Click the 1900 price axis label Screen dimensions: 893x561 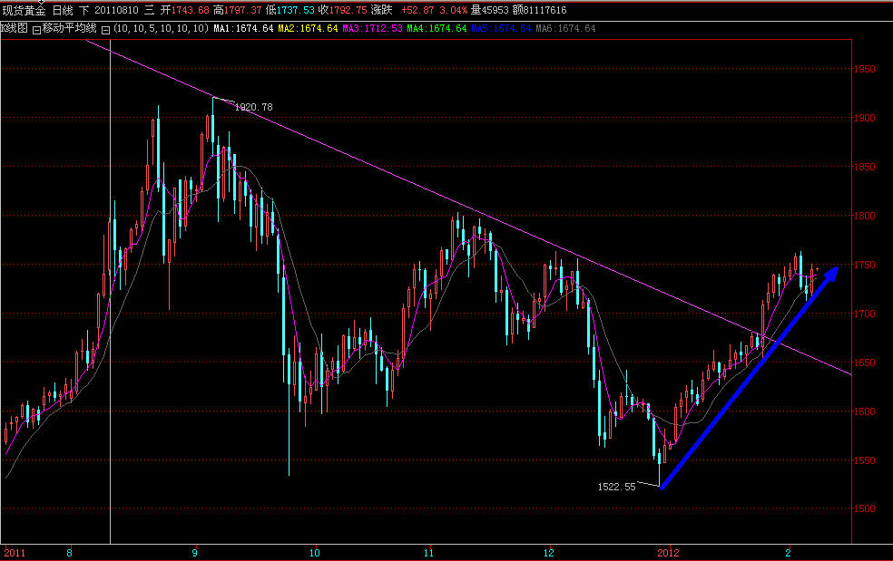click(x=864, y=118)
